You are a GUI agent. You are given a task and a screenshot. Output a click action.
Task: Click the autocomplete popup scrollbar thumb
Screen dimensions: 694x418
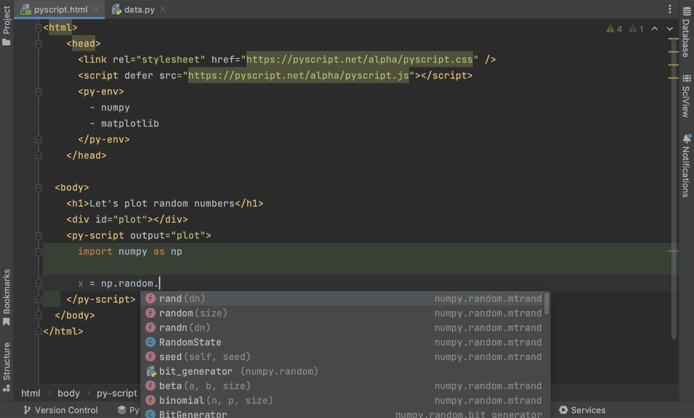click(x=547, y=304)
